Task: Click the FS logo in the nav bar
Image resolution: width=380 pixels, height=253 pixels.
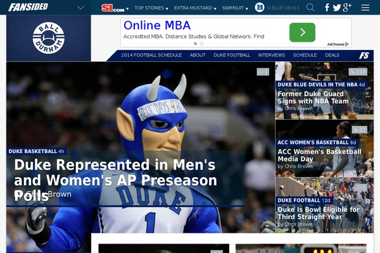Action: click(364, 56)
